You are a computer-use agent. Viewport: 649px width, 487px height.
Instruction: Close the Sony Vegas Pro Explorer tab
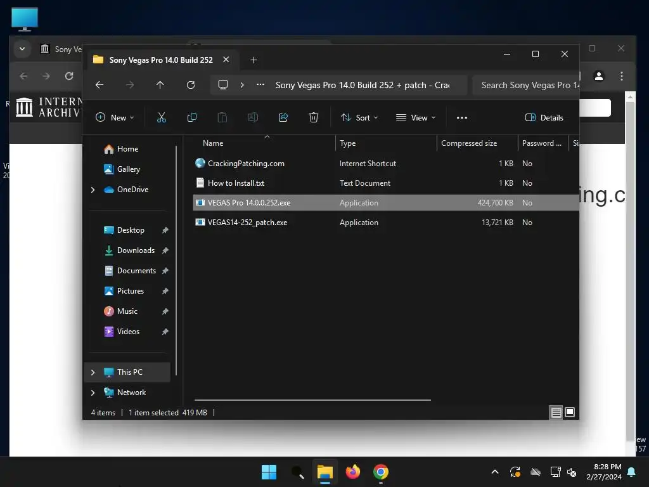[226, 60]
